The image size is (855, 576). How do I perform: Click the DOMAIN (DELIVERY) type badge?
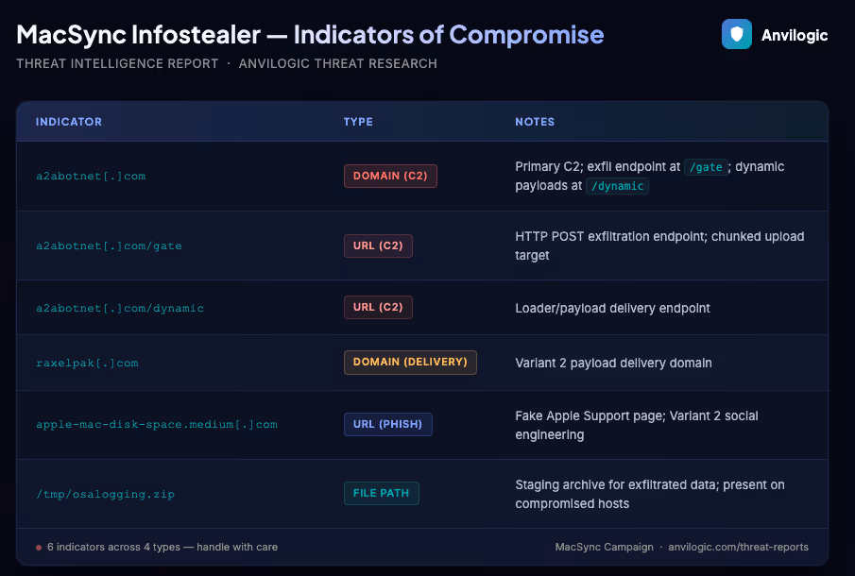[410, 363]
